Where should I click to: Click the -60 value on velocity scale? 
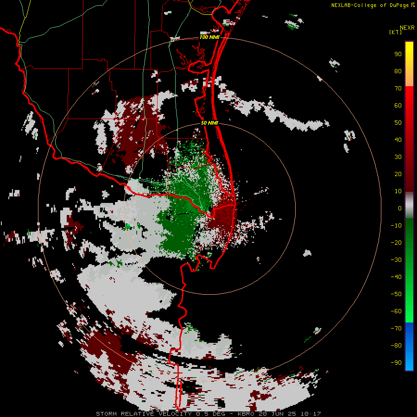pos(396,311)
